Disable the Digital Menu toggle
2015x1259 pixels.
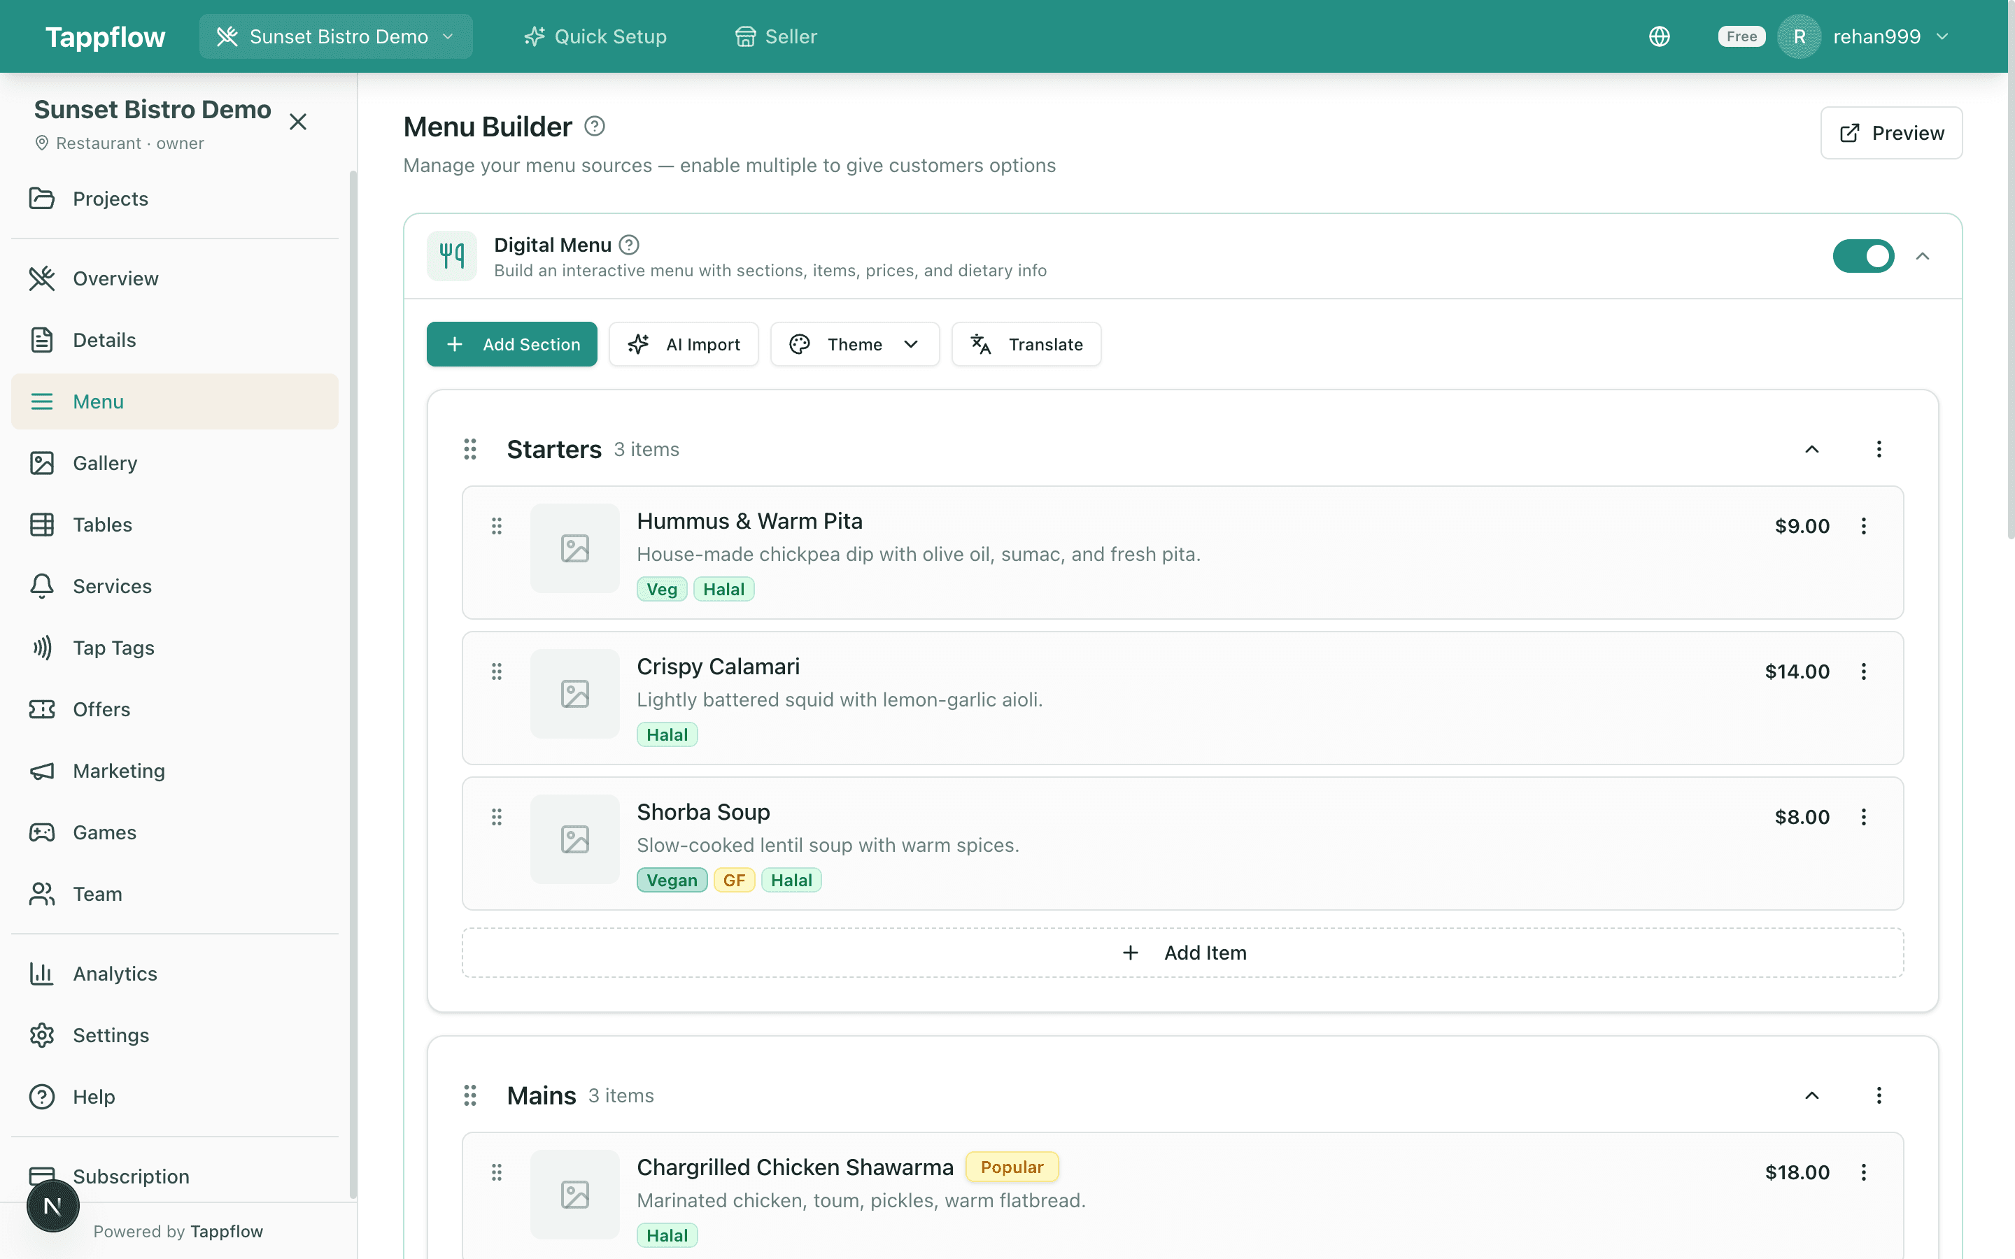1863,255
